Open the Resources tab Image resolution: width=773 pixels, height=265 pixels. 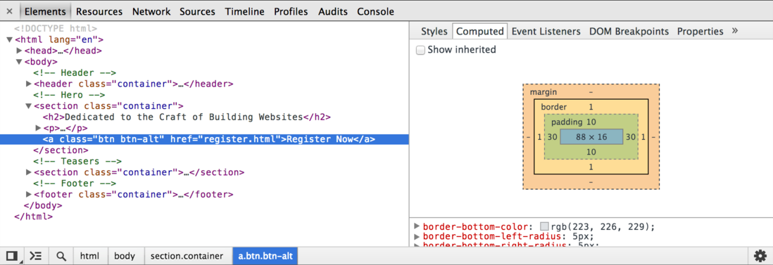coord(99,11)
